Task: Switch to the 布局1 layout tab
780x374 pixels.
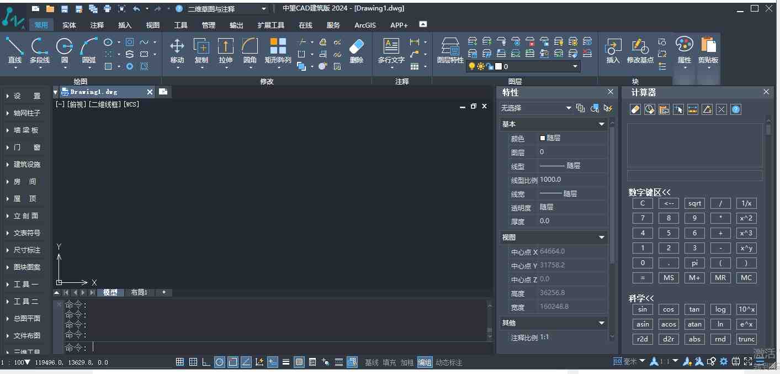Action: (x=140, y=292)
